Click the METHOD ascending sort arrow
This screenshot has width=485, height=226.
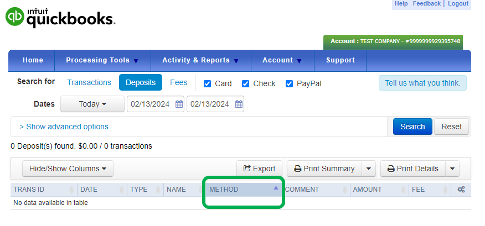pyautogui.click(x=276, y=188)
